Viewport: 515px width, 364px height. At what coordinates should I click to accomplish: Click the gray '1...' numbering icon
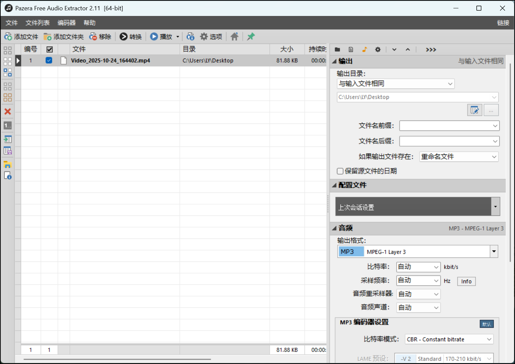pos(8,126)
